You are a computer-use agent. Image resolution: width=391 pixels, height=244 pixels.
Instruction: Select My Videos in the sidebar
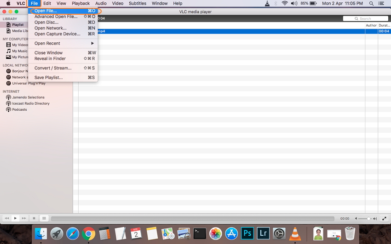(x=17, y=45)
